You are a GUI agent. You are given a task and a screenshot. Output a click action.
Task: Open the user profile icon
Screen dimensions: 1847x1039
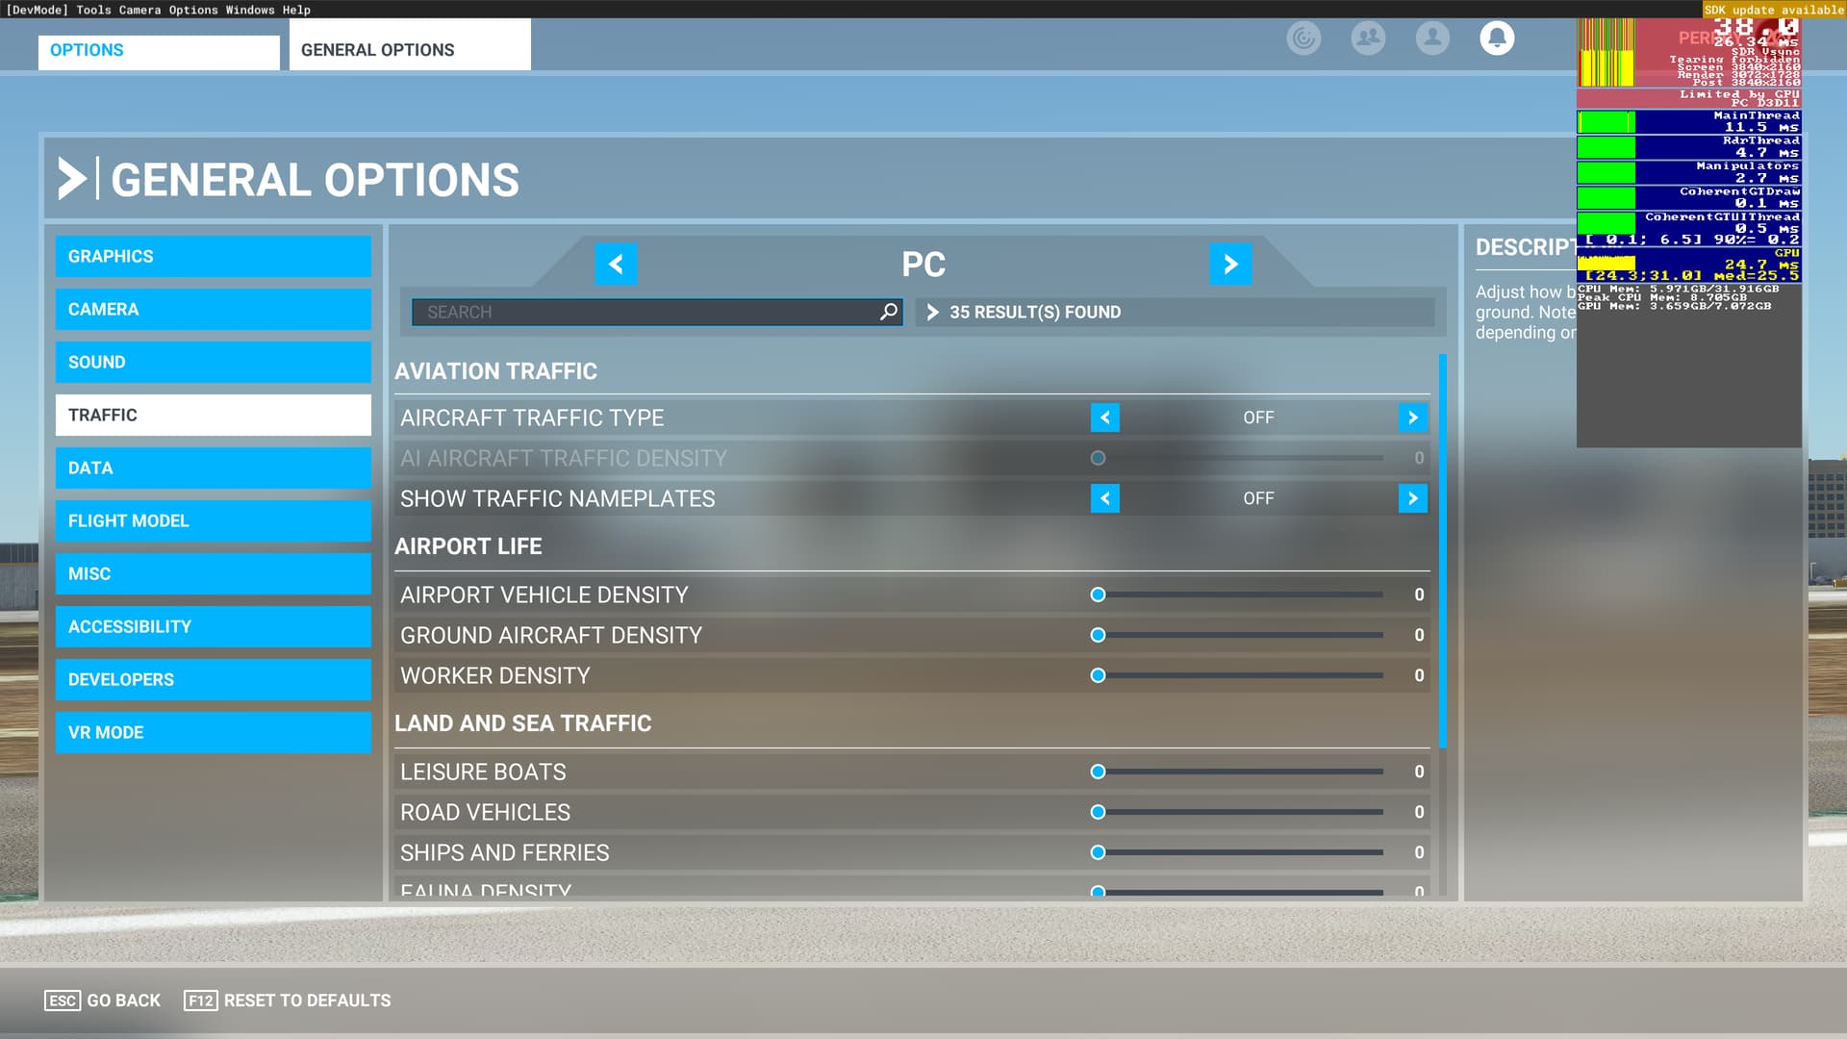pos(1432,38)
